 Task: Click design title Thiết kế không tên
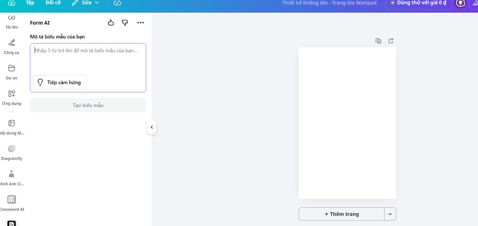[x=329, y=3]
